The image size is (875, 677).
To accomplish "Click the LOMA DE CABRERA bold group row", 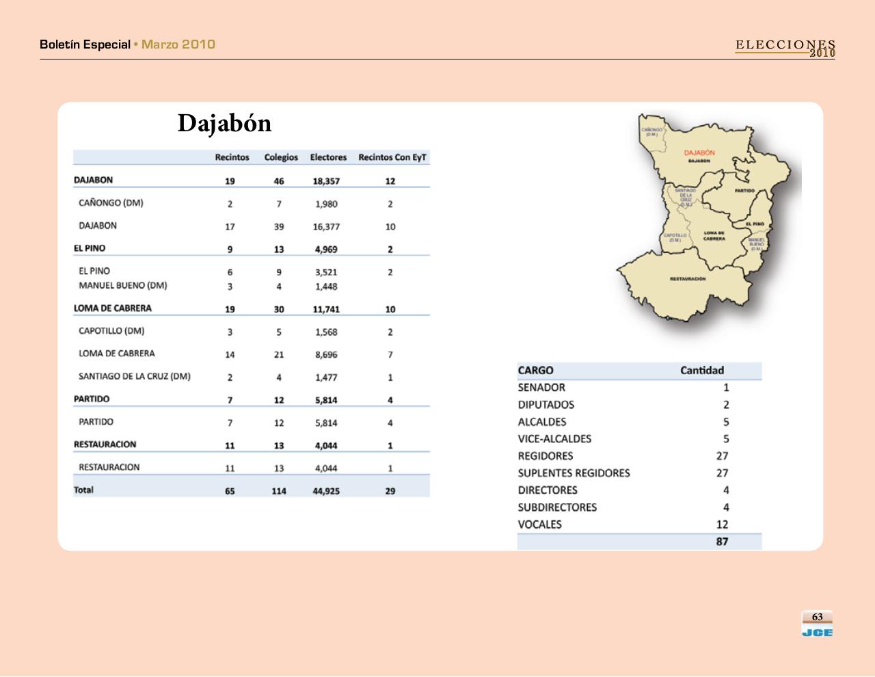I will click(x=113, y=308).
